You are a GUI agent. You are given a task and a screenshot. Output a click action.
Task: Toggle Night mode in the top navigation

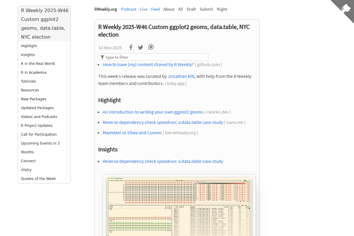pyautogui.click(x=222, y=9)
